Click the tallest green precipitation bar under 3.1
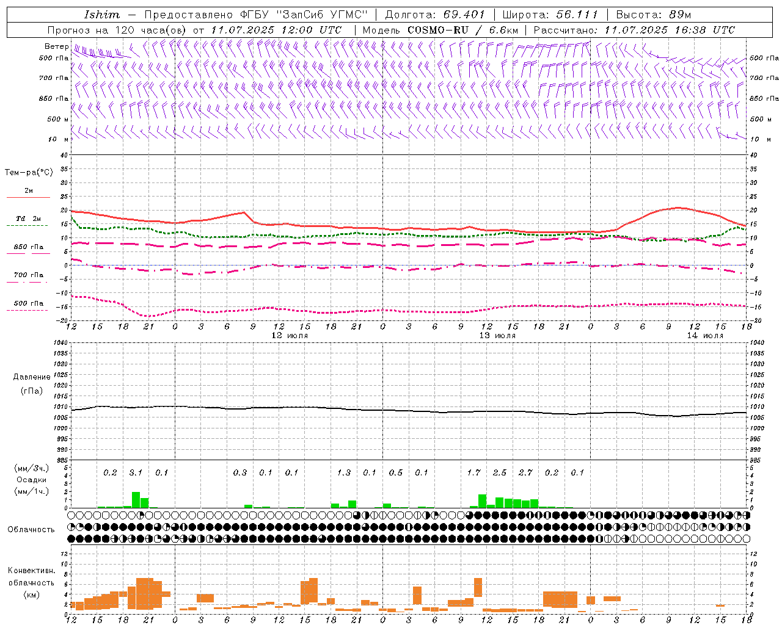This screenshot has height=625, width=782. (x=136, y=500)
